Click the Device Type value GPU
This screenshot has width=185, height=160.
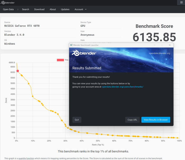click(x=83, y=26)
